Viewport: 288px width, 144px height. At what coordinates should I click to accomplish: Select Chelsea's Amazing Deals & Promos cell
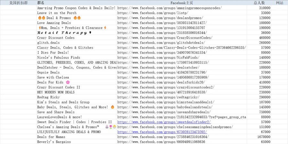(x=77, y=127)
